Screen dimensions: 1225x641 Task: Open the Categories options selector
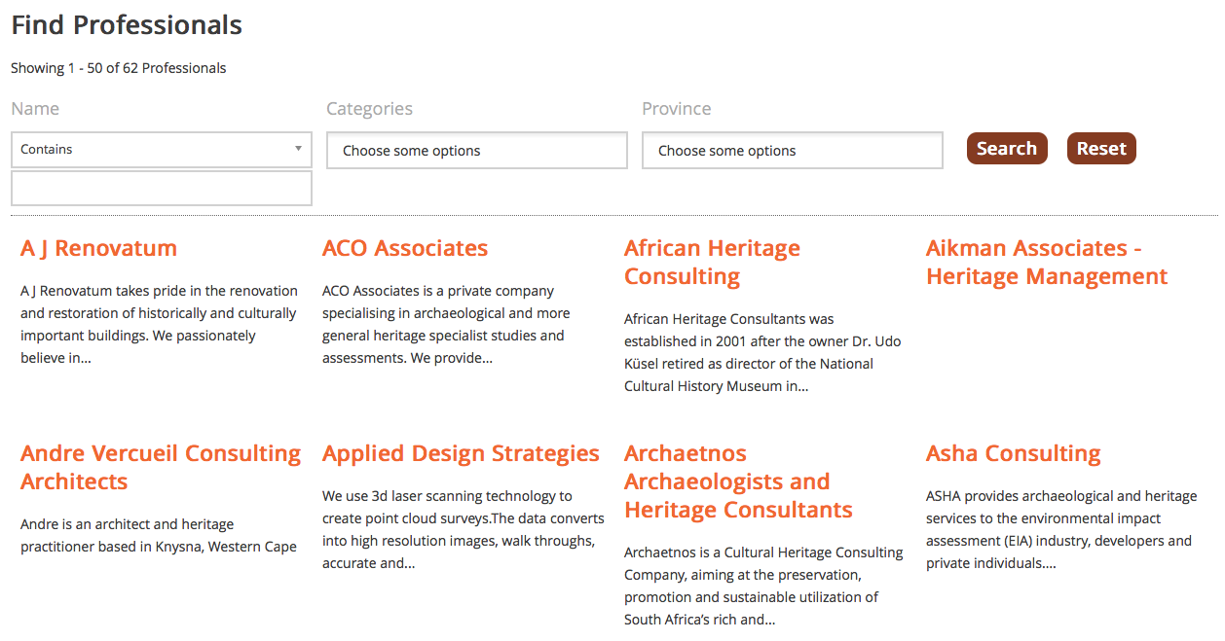(477, 151)
